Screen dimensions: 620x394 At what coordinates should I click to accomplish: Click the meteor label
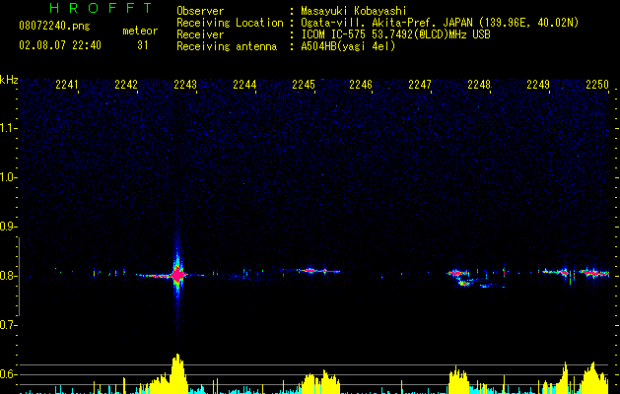pos(140,31)
